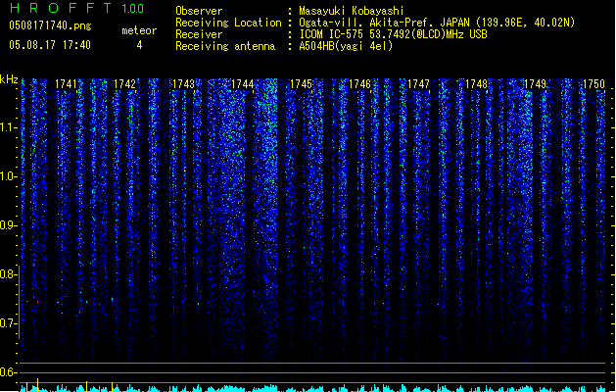Click the 1744 time marker
The image size is (616, 392).
pos(243,84)
